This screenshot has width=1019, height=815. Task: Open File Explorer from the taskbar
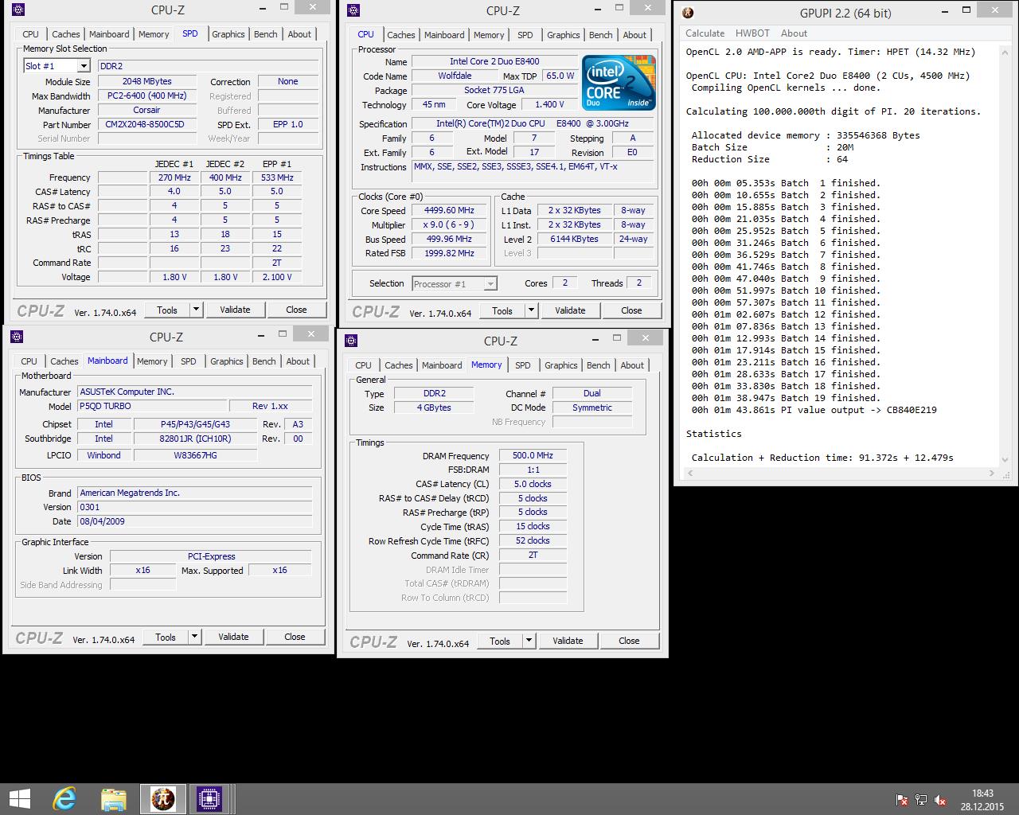tap(114, 798)
